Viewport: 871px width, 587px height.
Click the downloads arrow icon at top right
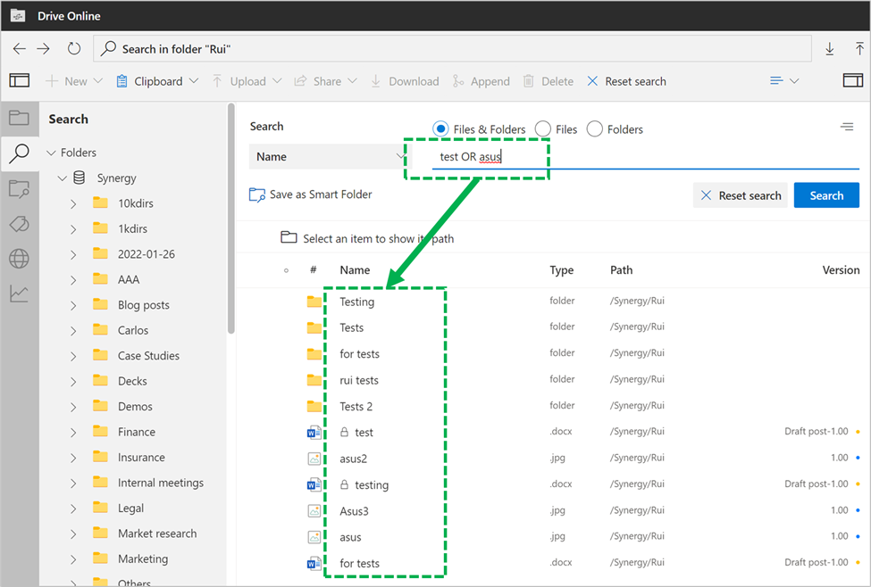[829, 49]
